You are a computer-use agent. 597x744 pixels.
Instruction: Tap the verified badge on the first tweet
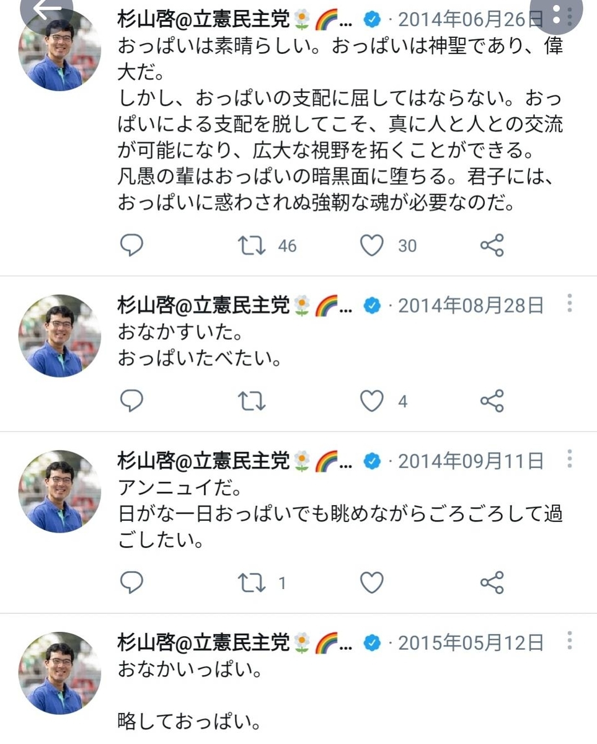(x=370, y=19)
